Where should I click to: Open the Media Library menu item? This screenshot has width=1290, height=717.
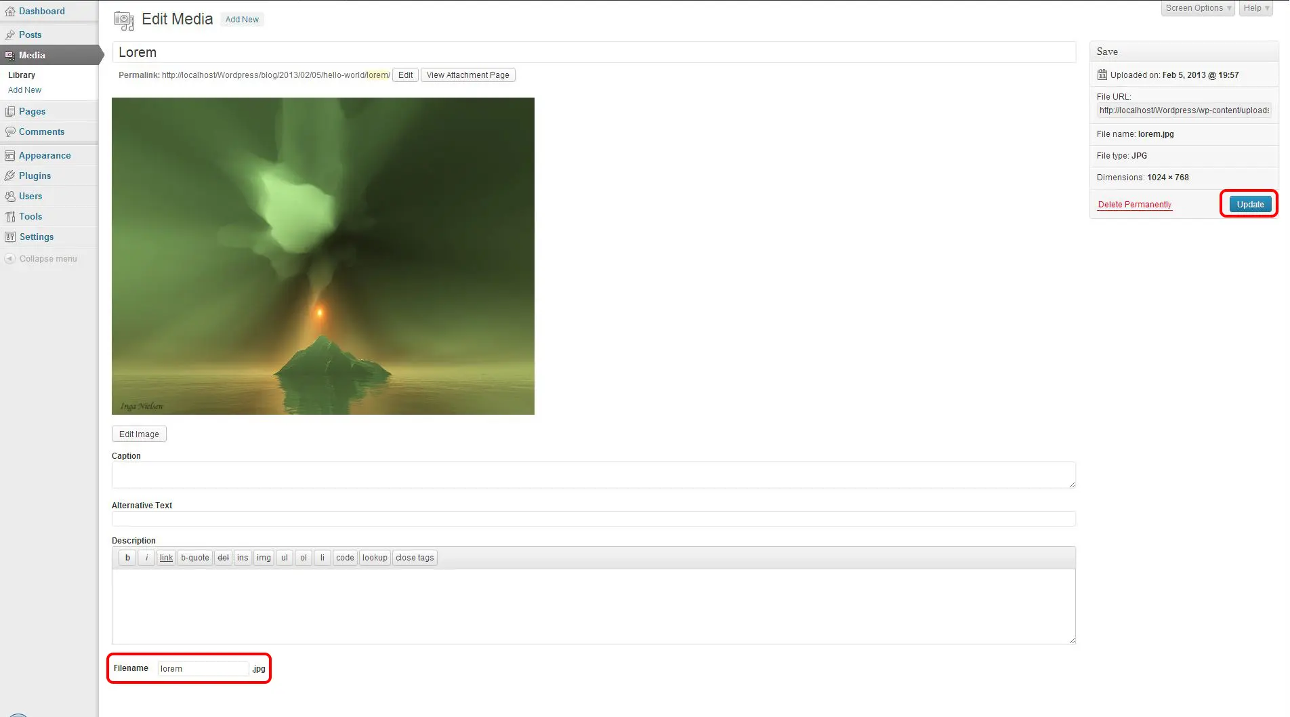tap(21, 75)
